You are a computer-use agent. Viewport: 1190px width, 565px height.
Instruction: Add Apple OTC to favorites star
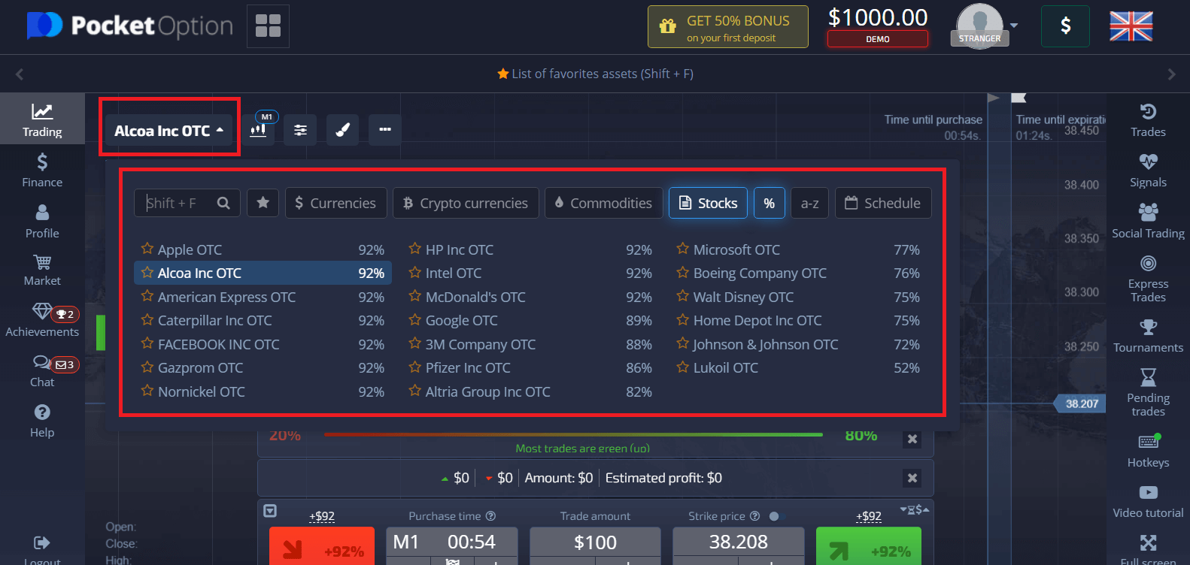(147, 249)
